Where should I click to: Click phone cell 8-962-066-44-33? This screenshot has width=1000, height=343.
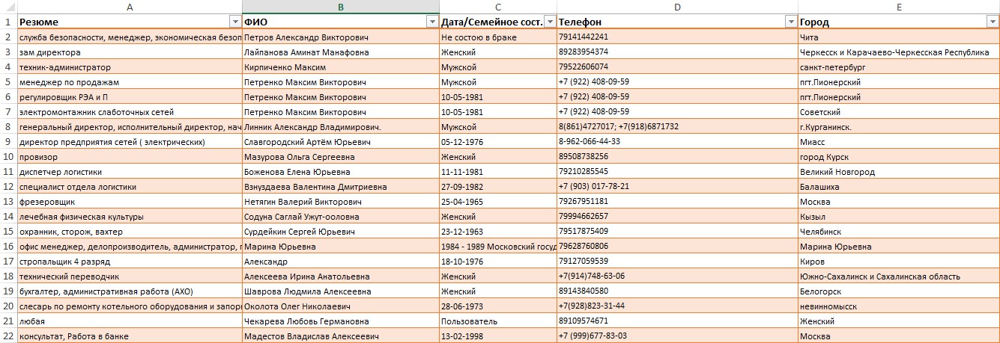677,142
